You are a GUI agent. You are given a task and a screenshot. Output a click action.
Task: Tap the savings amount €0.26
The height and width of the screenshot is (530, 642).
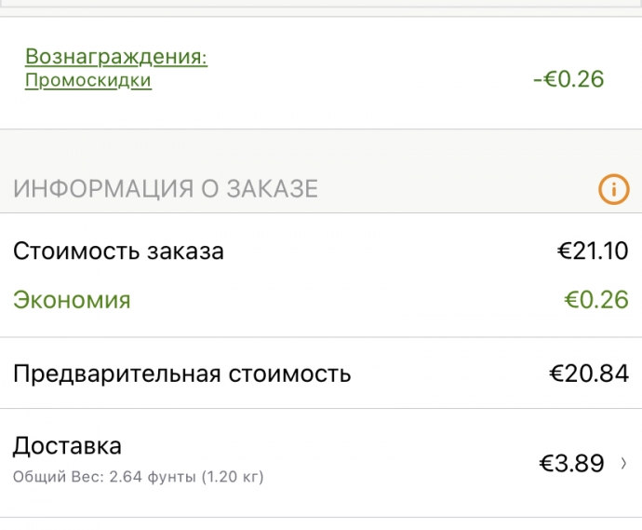pos(596,300)
